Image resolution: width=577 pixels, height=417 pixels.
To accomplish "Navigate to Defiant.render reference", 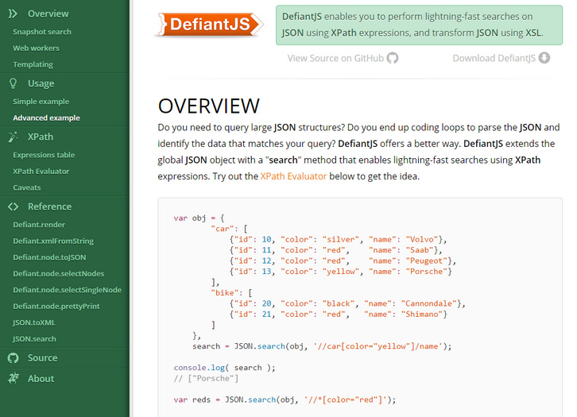I will [x=39, y=225].
